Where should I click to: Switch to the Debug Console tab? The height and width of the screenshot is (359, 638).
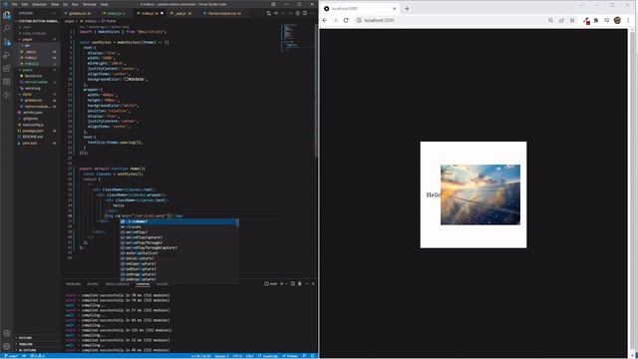118,284
